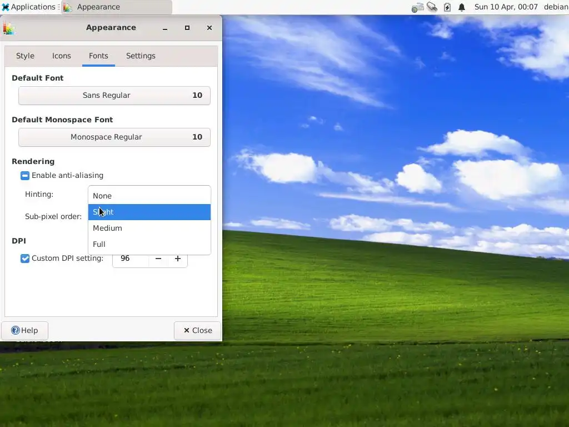Minimize the Appearance window
Image resolution: width=569 pixels, height=427 pixels.
click(x=165, y=28)
